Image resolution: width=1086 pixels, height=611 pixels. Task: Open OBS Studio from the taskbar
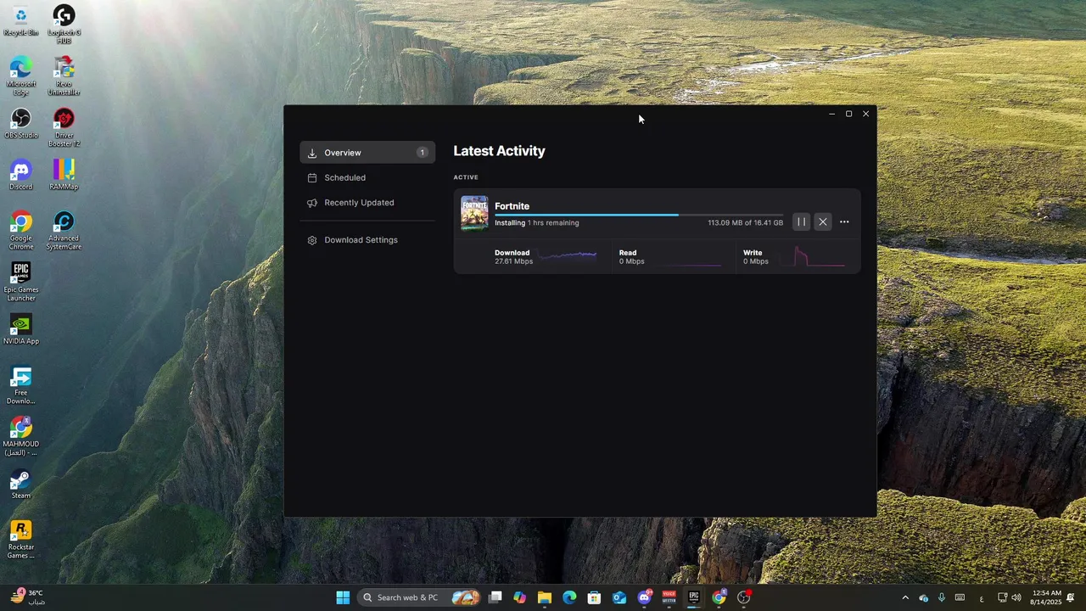(744, 597)
